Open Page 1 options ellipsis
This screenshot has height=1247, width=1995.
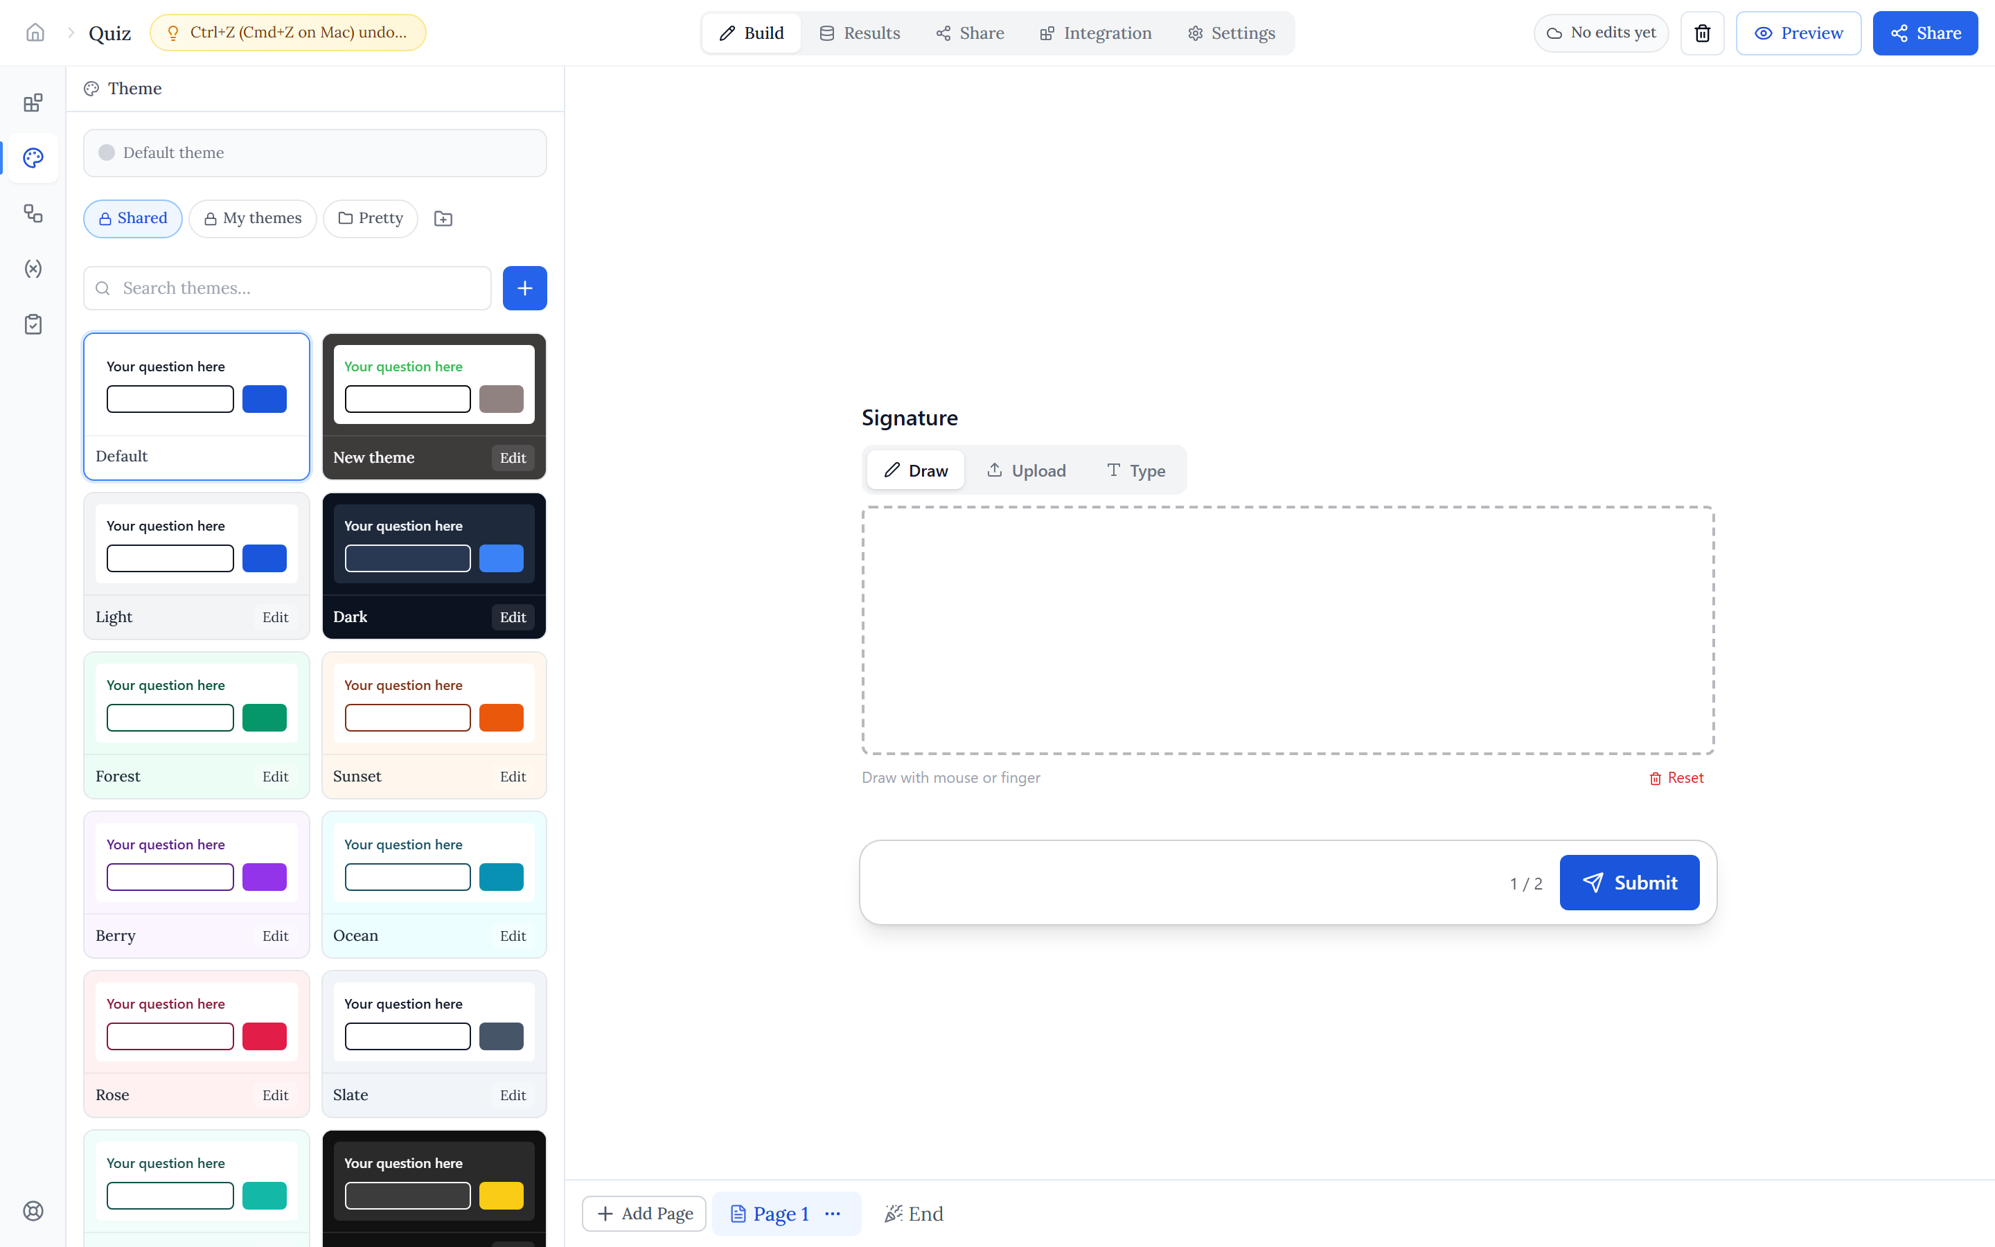[x=833, y=1213]
